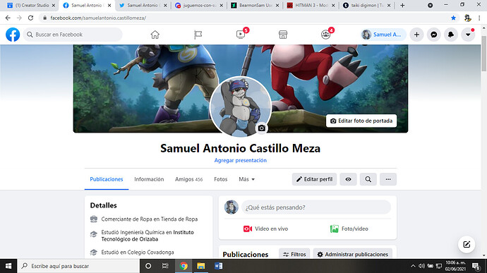Open the three-dots profile options menu
This screenshot has height=273, width=487.
[388, 179]
